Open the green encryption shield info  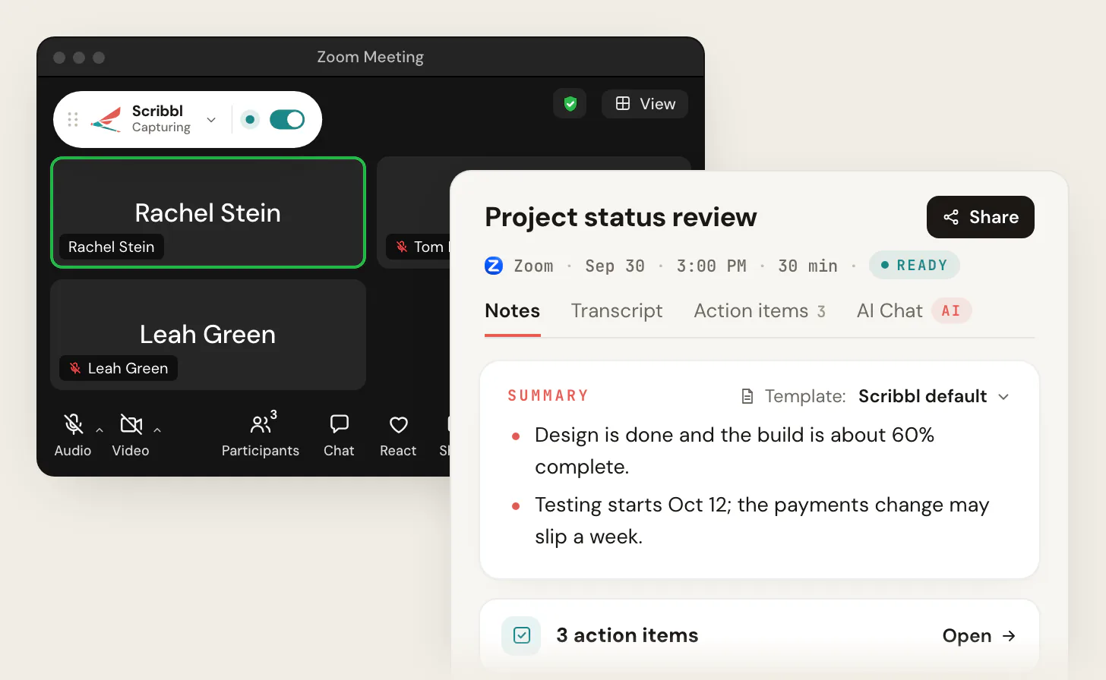click(570, 104)
